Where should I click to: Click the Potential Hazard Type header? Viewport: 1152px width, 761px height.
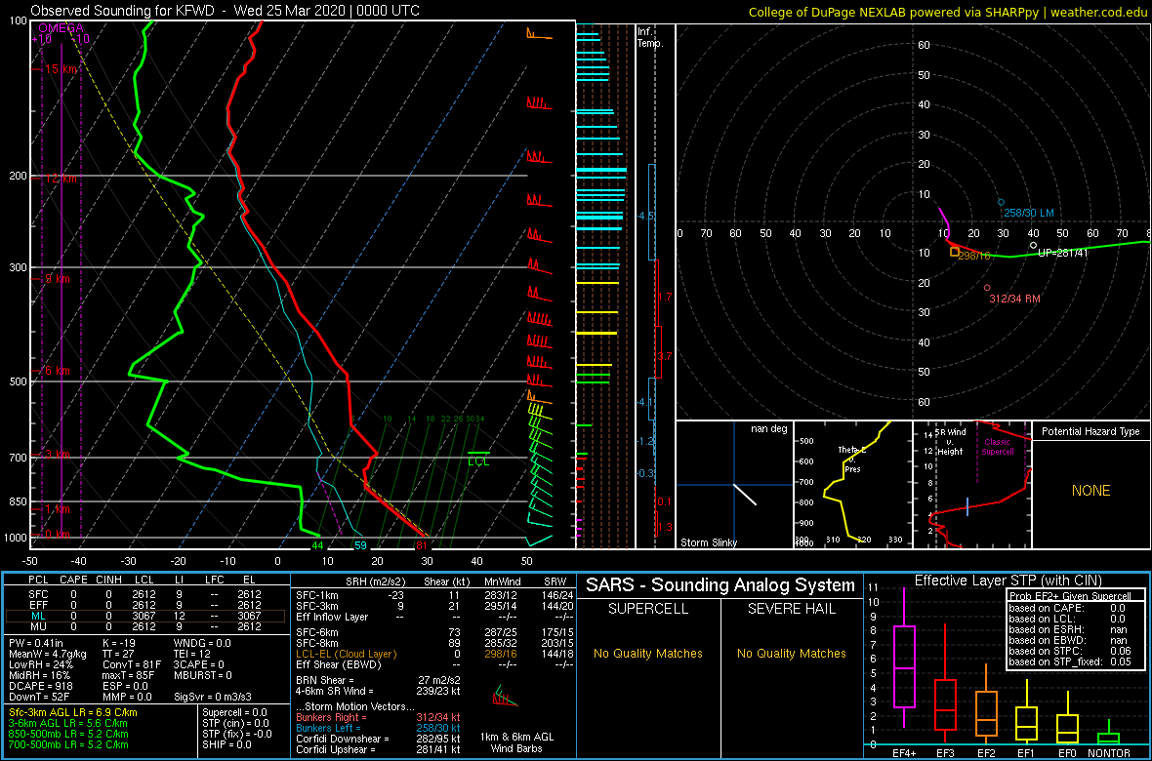point(1090,432)
